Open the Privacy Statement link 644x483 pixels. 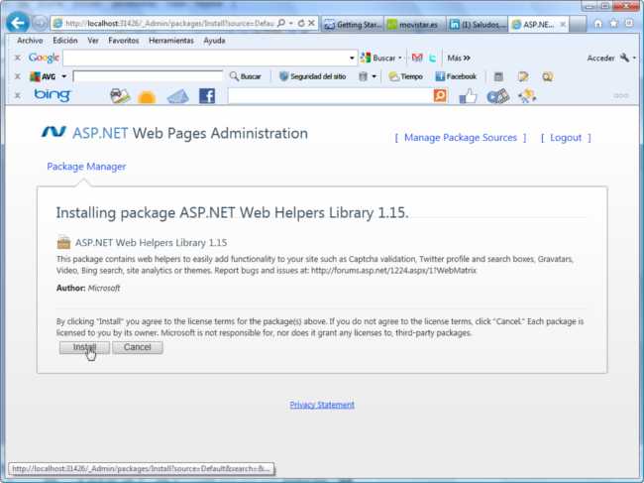click(x=322, y=405)
